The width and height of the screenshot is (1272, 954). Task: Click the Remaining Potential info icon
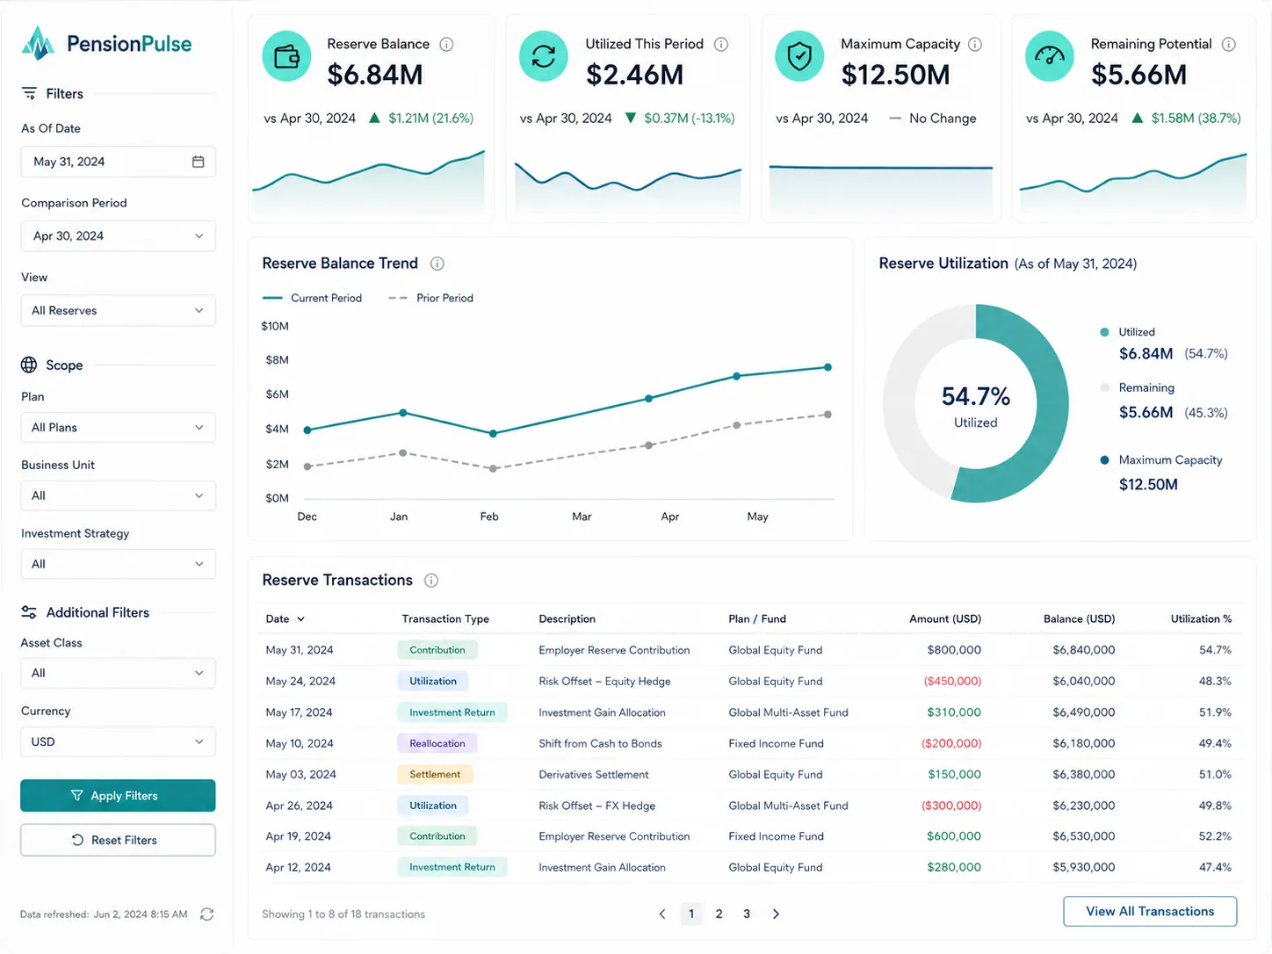tap(1229, 44)
